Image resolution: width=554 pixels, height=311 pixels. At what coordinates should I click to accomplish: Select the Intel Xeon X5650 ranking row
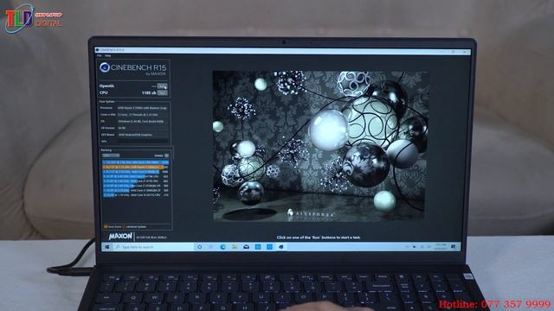136,162
